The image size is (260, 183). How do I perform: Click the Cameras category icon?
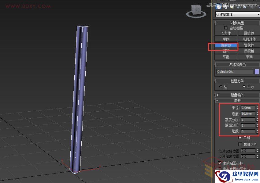point(238,7)
